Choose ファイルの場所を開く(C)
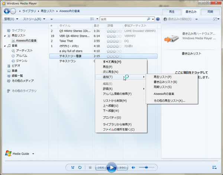 point(121,130)
